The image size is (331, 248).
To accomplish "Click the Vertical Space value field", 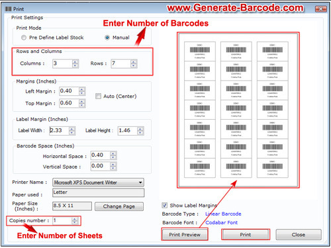I will click(x=101, y=166).
